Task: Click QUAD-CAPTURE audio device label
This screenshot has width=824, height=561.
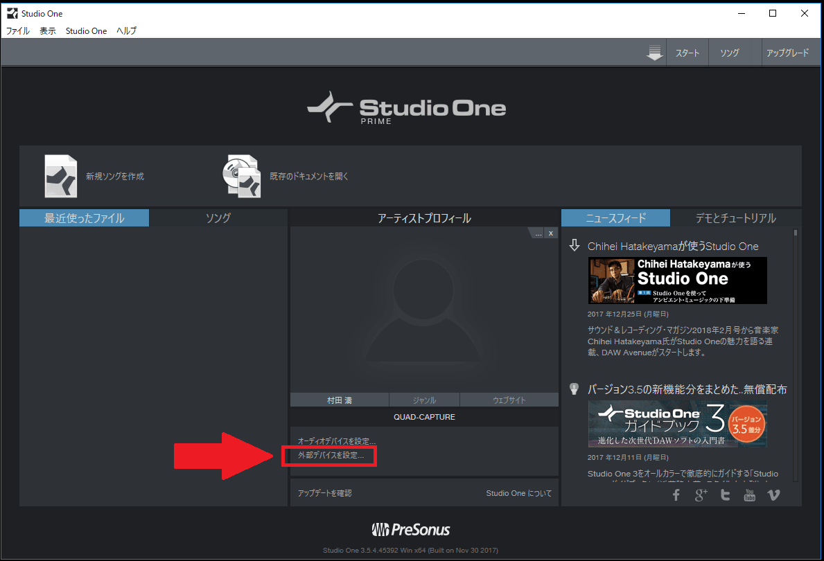Action: point(425,417)
